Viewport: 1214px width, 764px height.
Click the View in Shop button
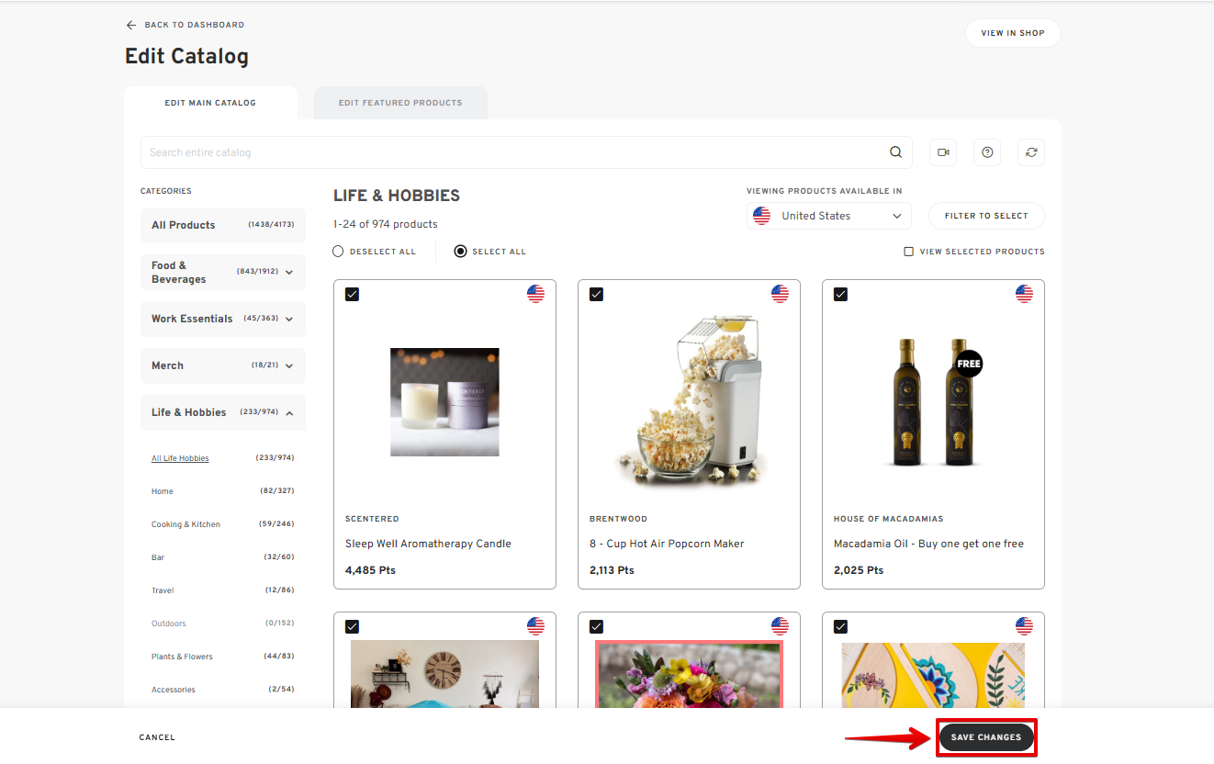1012,33
